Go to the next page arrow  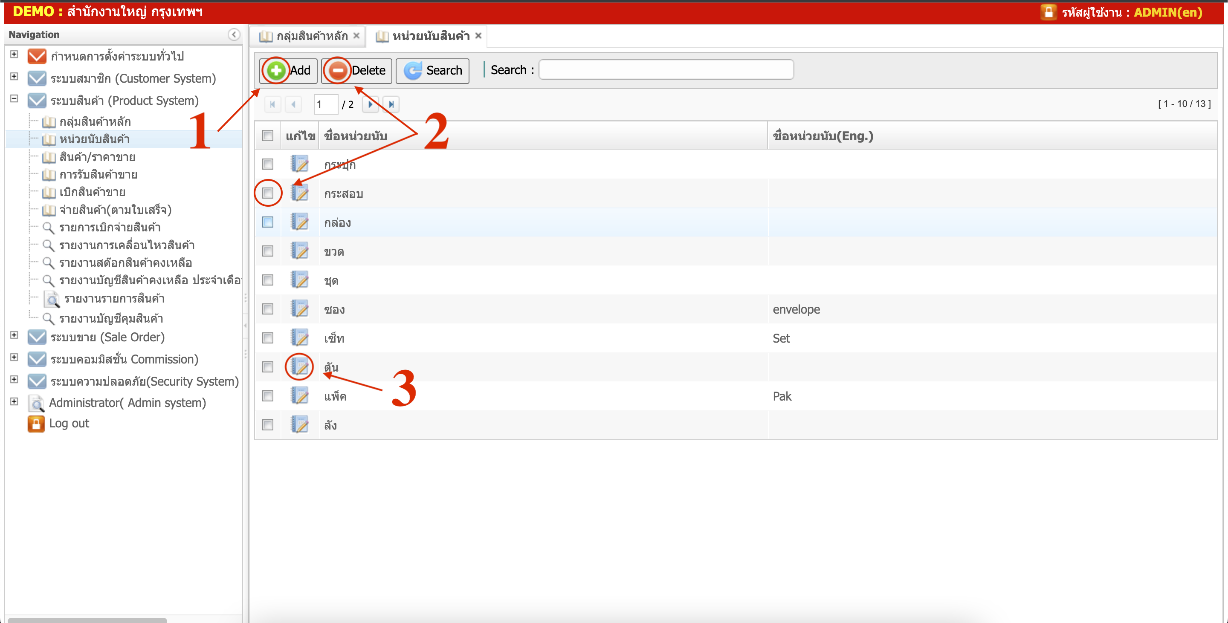pyautogui.click(x=371, y=104)
